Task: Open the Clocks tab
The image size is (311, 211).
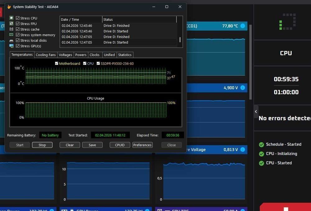Action: click(95, 55)
